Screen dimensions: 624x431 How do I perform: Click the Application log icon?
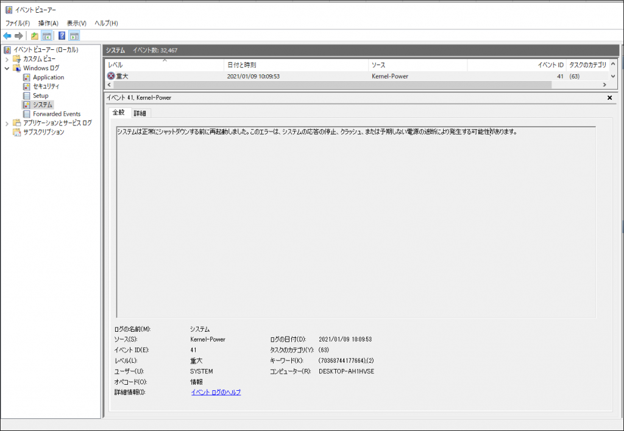26,77
